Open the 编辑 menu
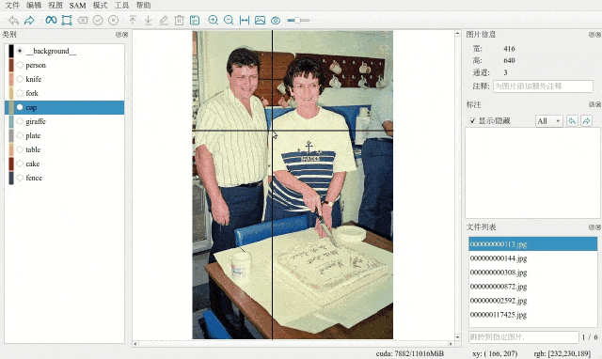The height and width of the screenshot is (359, 602). pyautogui.click(x=34, y=6)
